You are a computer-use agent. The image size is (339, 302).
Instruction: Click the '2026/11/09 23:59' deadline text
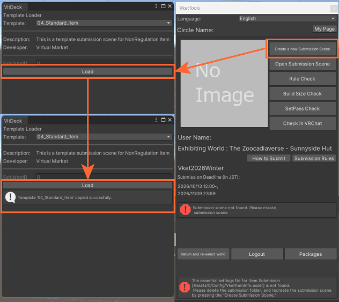tap(196, 194)
